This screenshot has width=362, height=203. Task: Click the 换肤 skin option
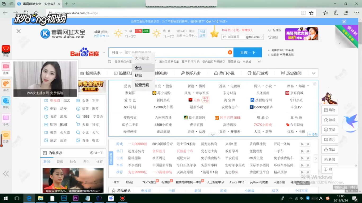pos(273,37)
